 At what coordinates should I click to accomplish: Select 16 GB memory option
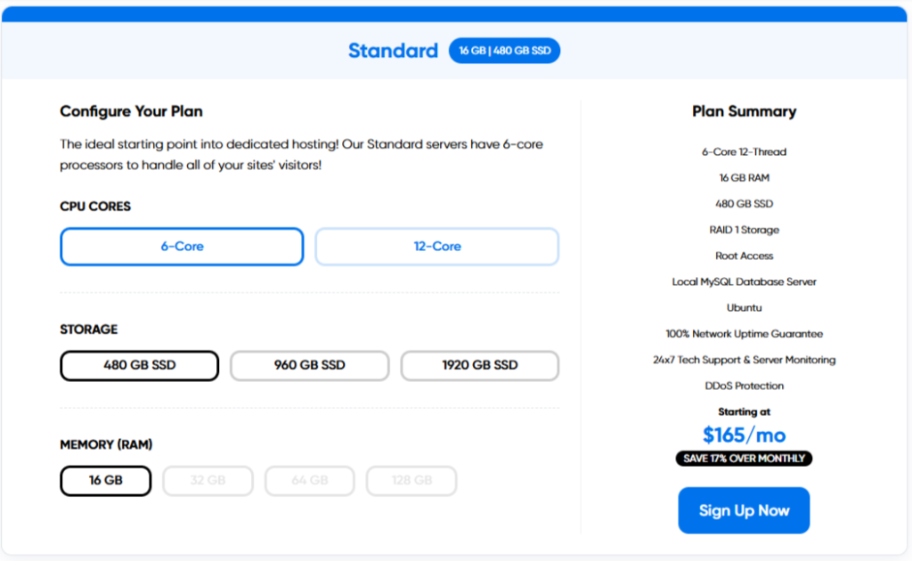tap(106, 481)
